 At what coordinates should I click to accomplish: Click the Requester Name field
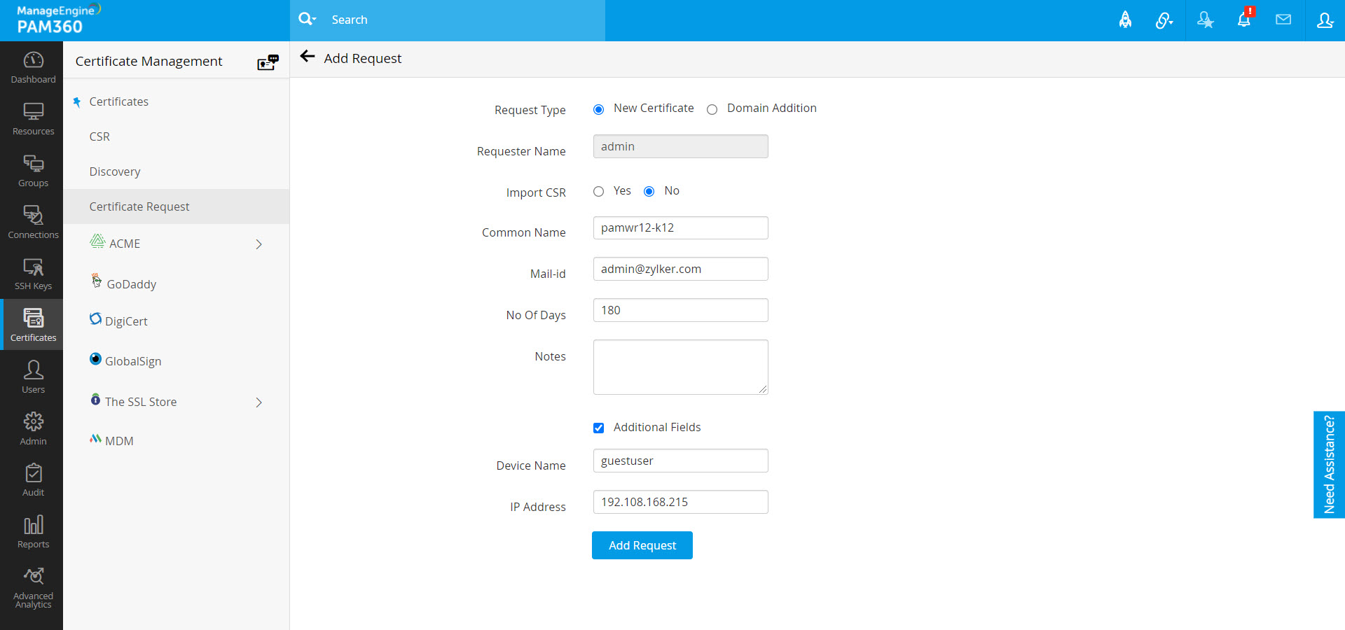tap(680, 146)
